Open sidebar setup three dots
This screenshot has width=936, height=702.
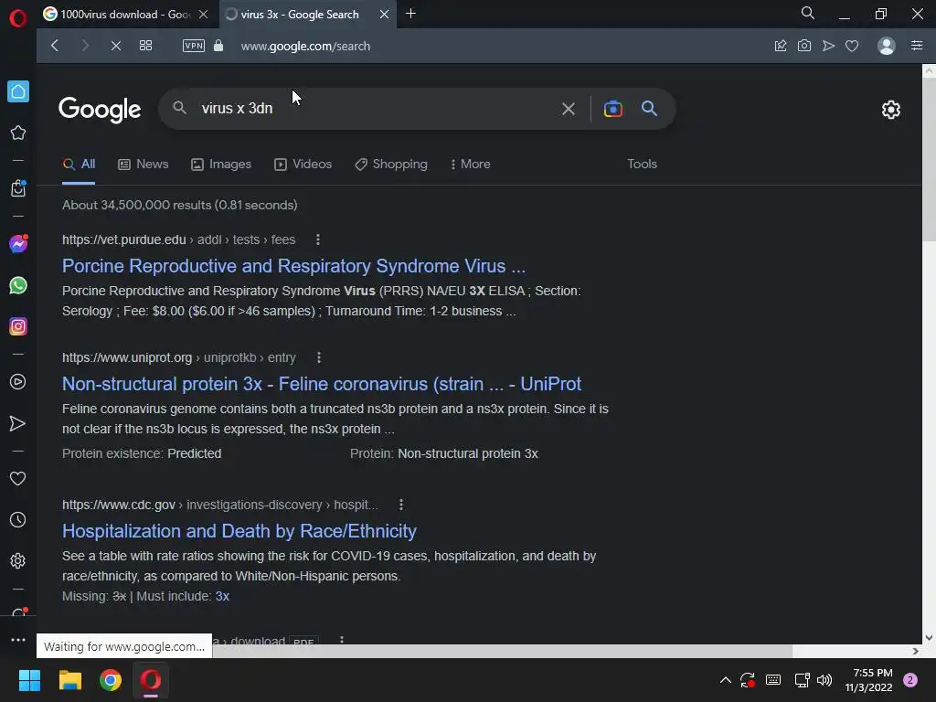pos(18,639)
